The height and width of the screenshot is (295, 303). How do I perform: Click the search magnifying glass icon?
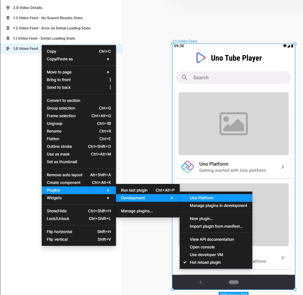click(184, 77)
